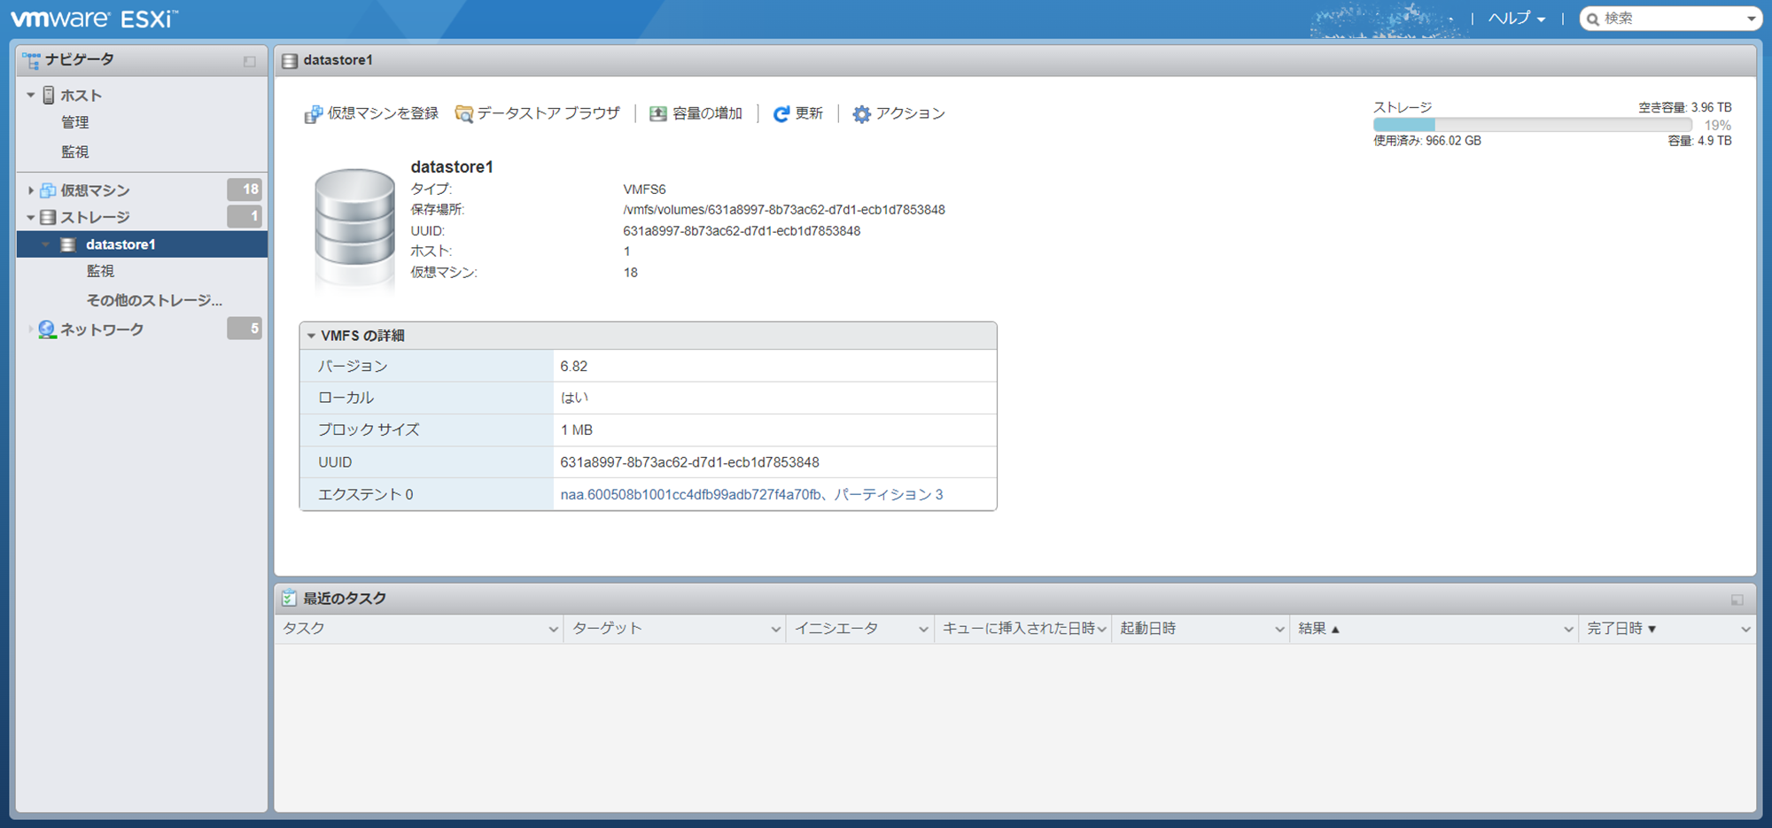The image size is (1772, 828).
Task: Open 管理 under ホスト
Action: [x=75, y=123]
